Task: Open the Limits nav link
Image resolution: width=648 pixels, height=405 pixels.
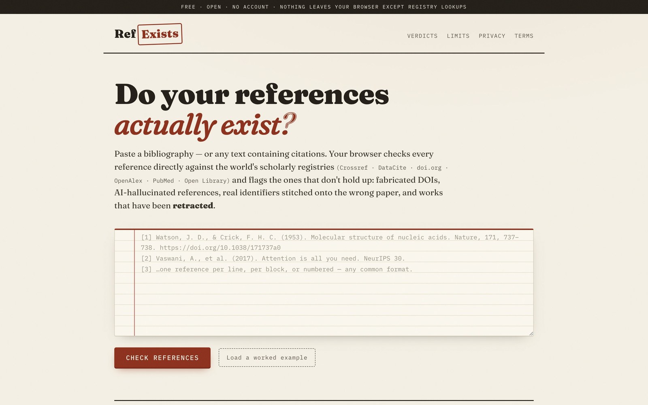Action: tap(458, 36)
